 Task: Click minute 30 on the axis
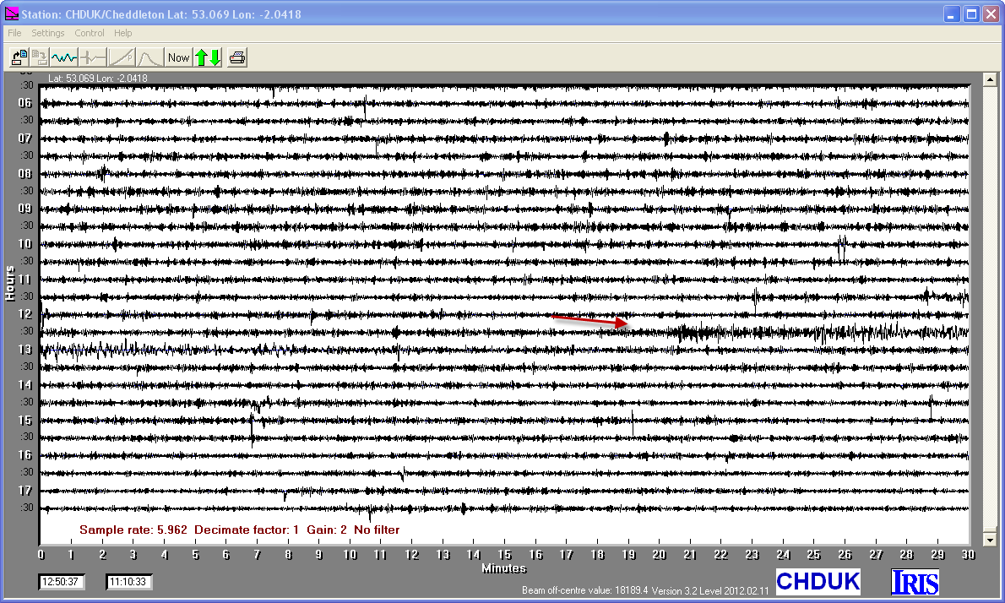tap(968, 554)
